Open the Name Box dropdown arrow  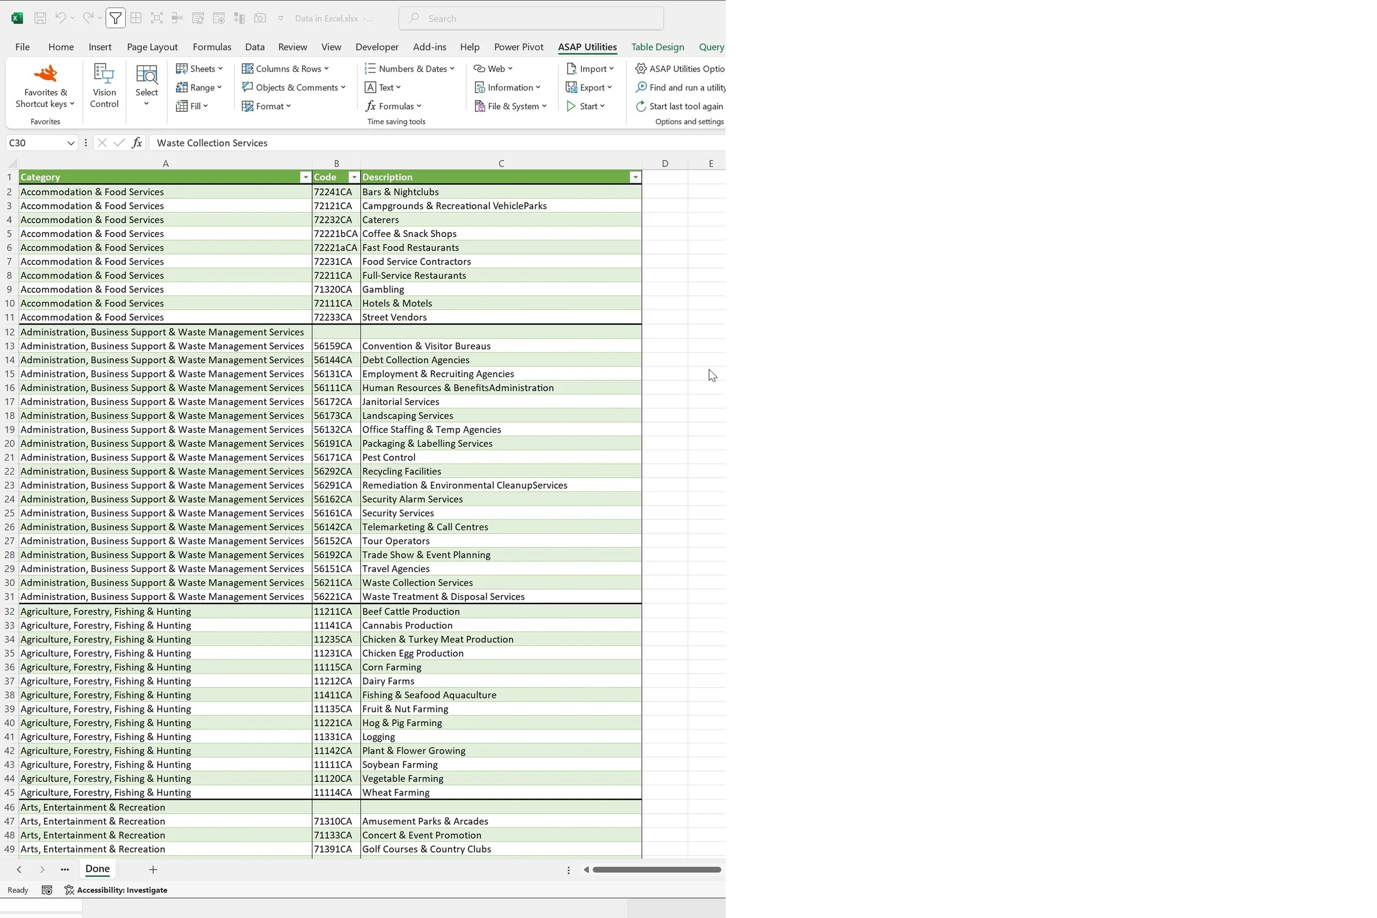70,143
